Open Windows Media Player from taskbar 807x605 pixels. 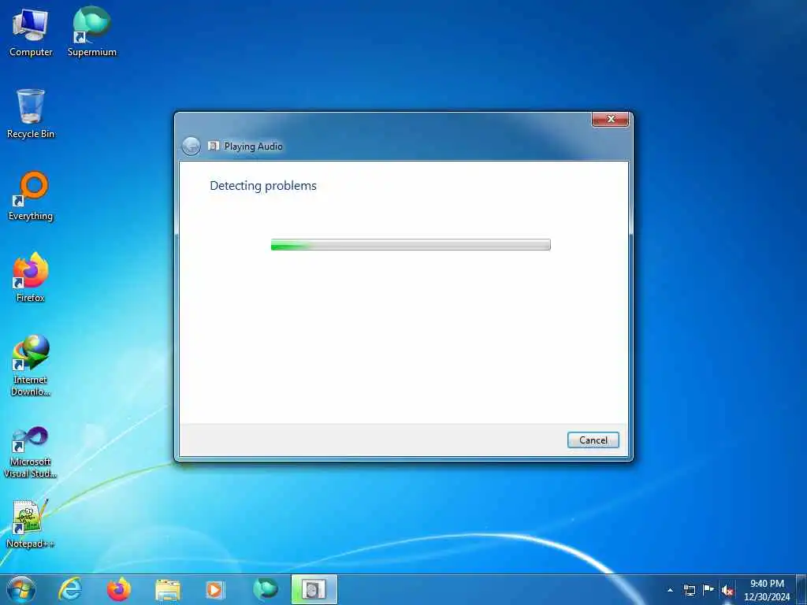click(x=214, y=589)
